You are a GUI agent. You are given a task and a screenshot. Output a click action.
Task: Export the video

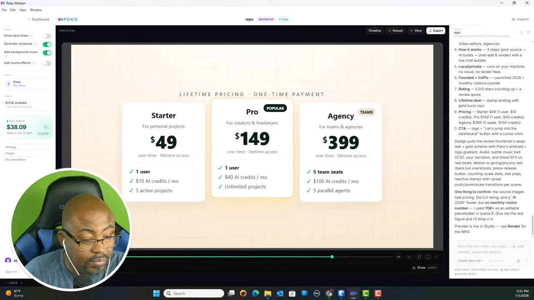click(x=436, y=30)
